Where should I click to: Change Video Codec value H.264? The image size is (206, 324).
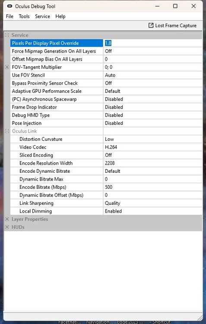click(x=152, y=147)
